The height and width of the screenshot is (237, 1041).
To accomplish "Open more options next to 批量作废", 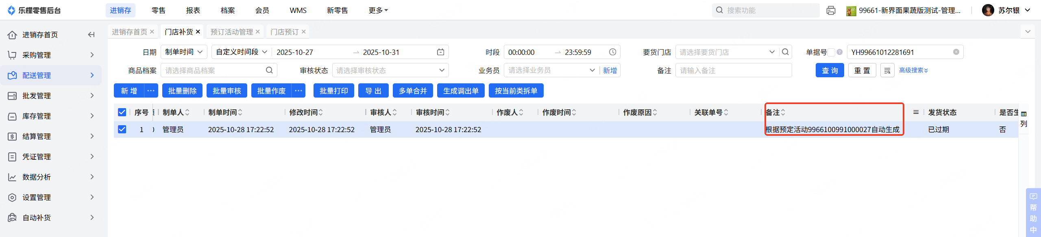I will pyautogui.click(x=298, y=91).
